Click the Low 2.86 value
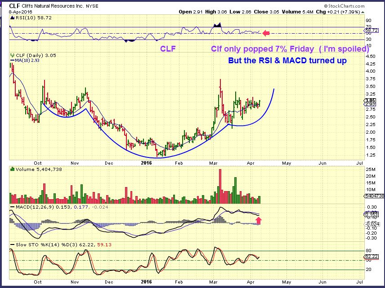This screenshot has width=385, height=288. (x=240, y=12)
